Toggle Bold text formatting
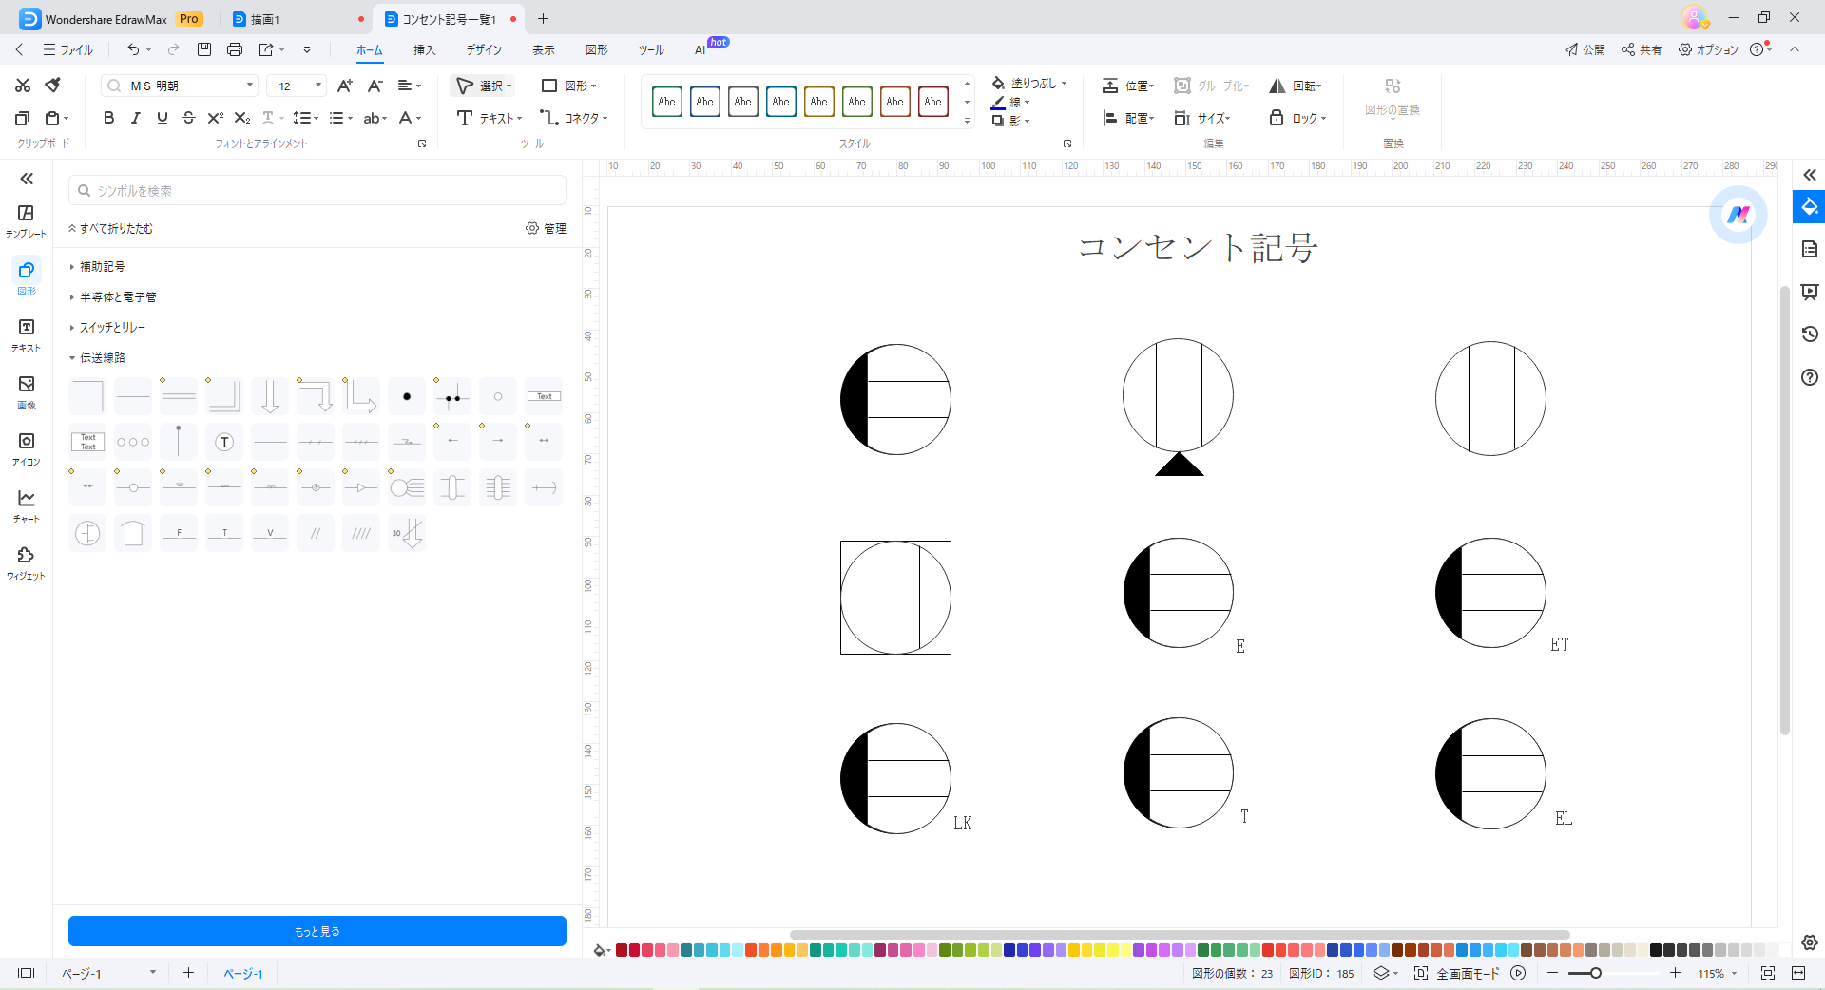Screen dimensions: 1825x990 point(108,118)
